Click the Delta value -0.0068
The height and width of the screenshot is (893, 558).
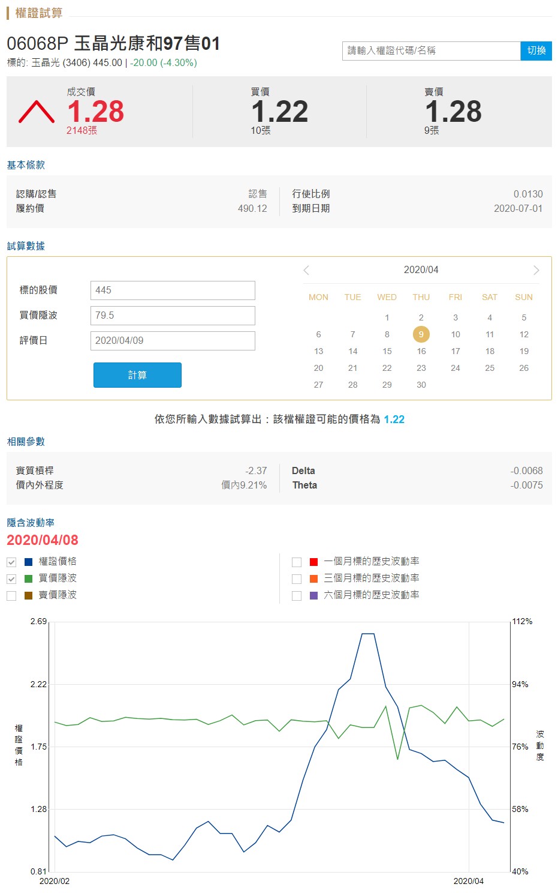[527, 471]
